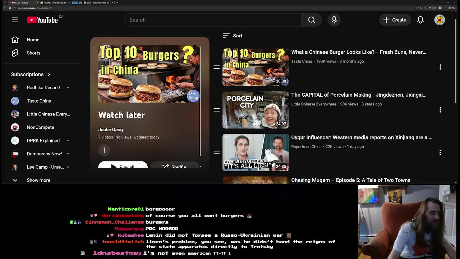Image resolution: width=460 pixels, height=259 pixels.
Task: Click the search magnifier button
Action: (x=312, y=20)
